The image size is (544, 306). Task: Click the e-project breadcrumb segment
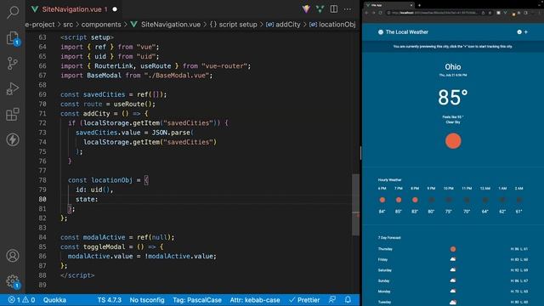40,25
